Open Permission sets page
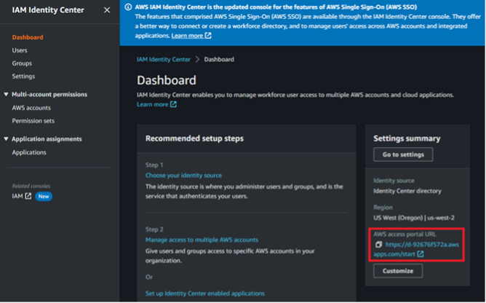Screen dimensions: 486x303 (x=33, y=121)
